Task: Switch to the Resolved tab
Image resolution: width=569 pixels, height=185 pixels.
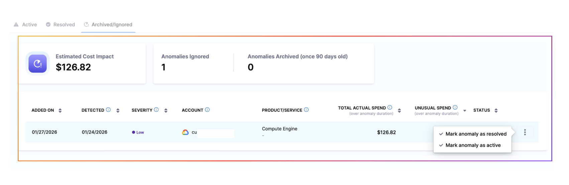Action: [61, 25]
